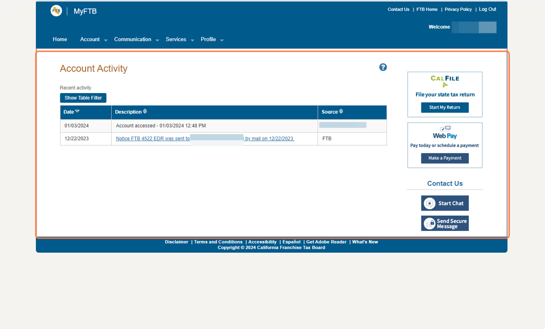The width and height of the screenshot is (545, 329).
Task: Go to Home in navigation bar
Action: 60,39
